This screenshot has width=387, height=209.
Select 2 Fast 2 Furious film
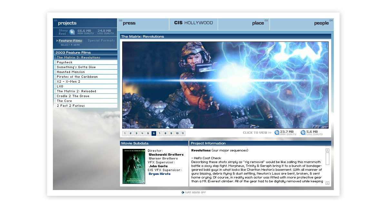click(x=86, y=106)
